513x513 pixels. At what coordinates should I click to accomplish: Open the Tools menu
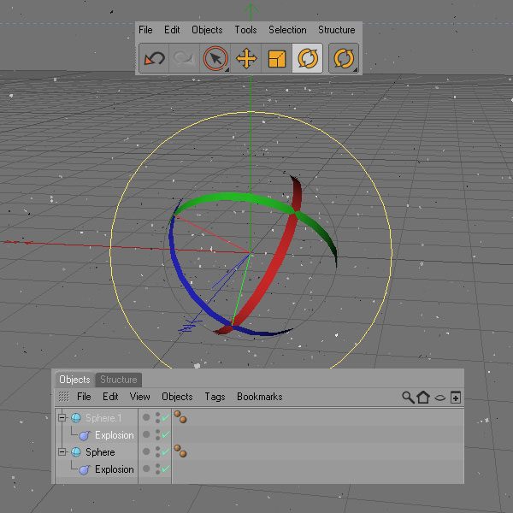tap(245, 30)
